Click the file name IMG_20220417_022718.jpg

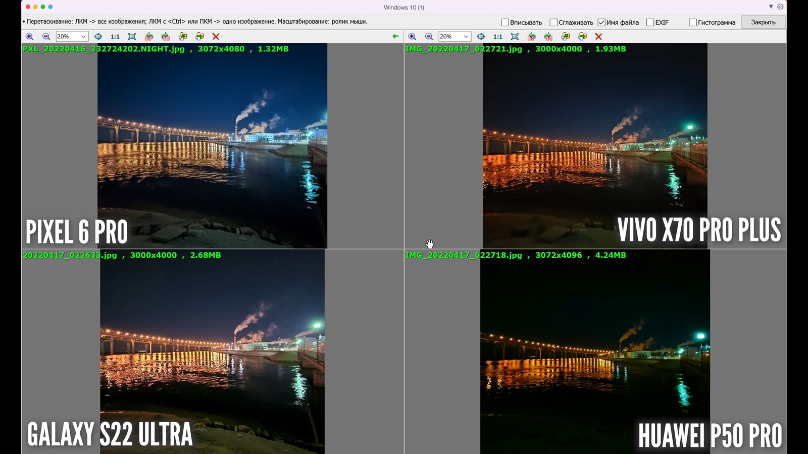point(464,255)
